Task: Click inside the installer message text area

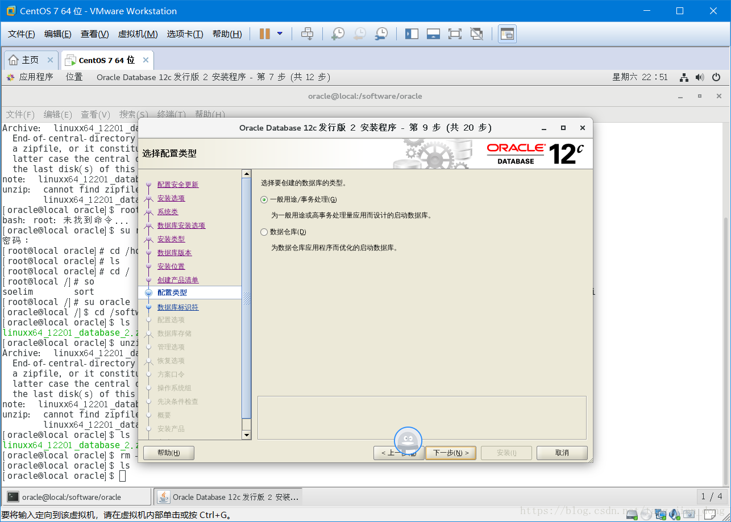Action: [x=422, y=417]
